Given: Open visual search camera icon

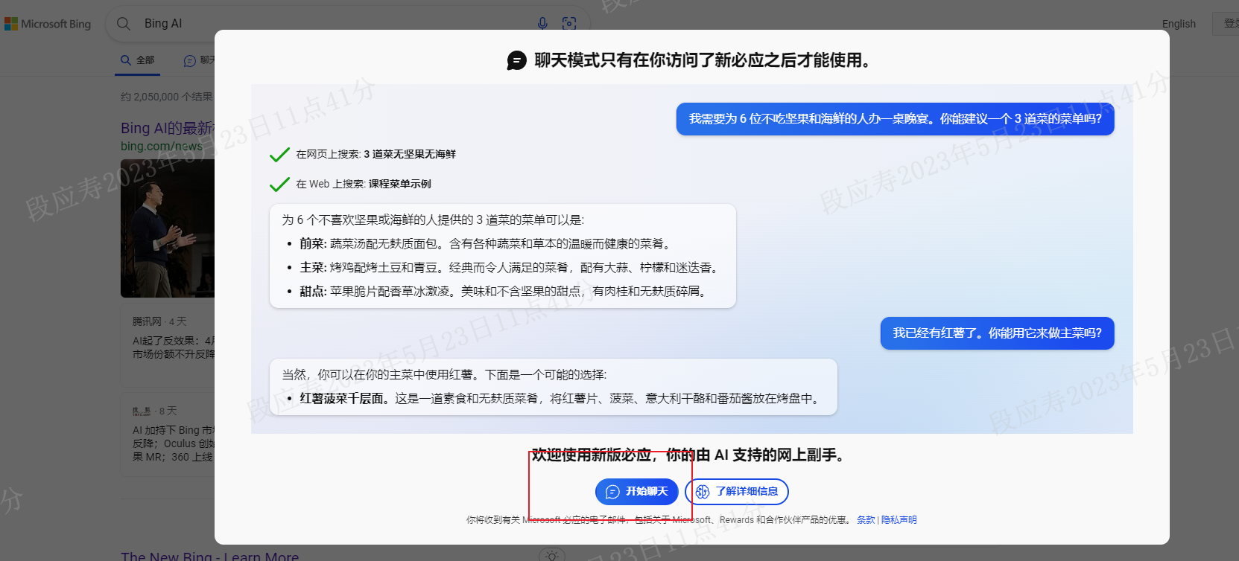Looking at the screenshot, I should [569, 24].
